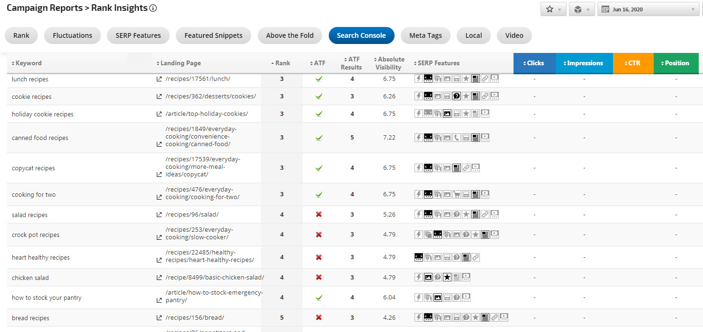
Task: Click the question bubble icon in cookie recipes row
Action: coord(457,96)
